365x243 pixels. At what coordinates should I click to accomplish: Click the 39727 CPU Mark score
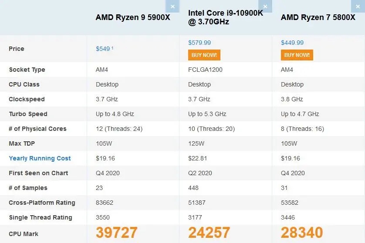117,233
